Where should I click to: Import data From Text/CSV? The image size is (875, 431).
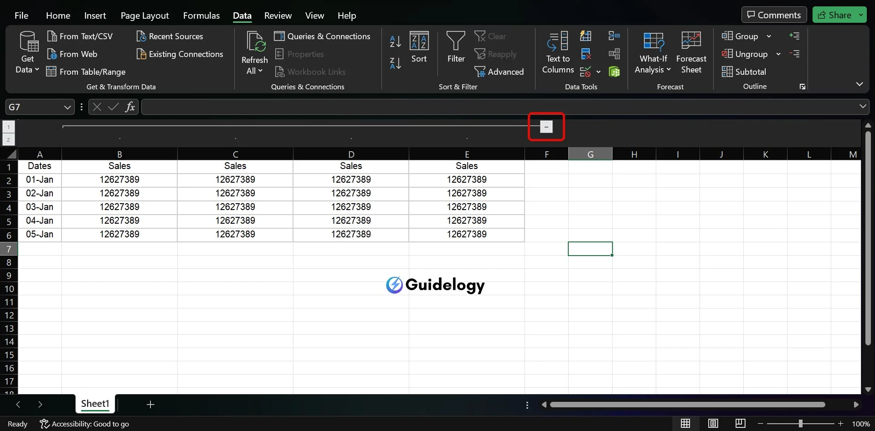pos(80,36)
